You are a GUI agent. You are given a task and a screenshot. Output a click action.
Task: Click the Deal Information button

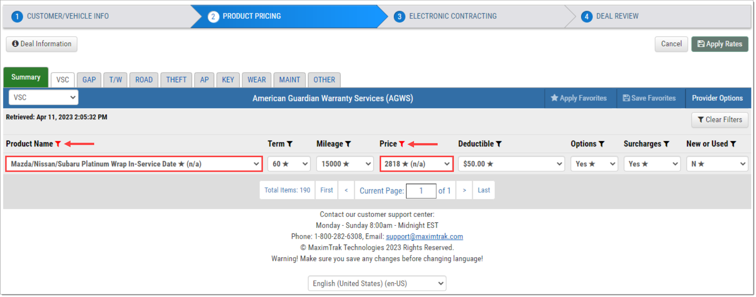click(x=42, y=44)
